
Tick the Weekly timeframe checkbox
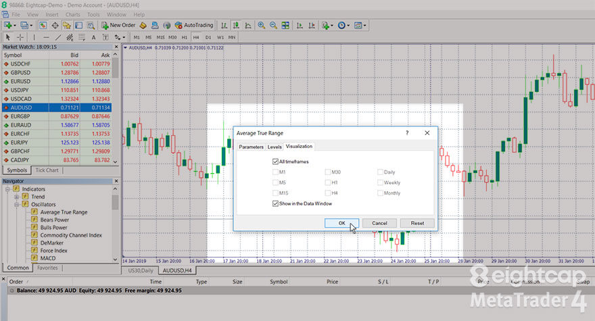coord(380,182)
